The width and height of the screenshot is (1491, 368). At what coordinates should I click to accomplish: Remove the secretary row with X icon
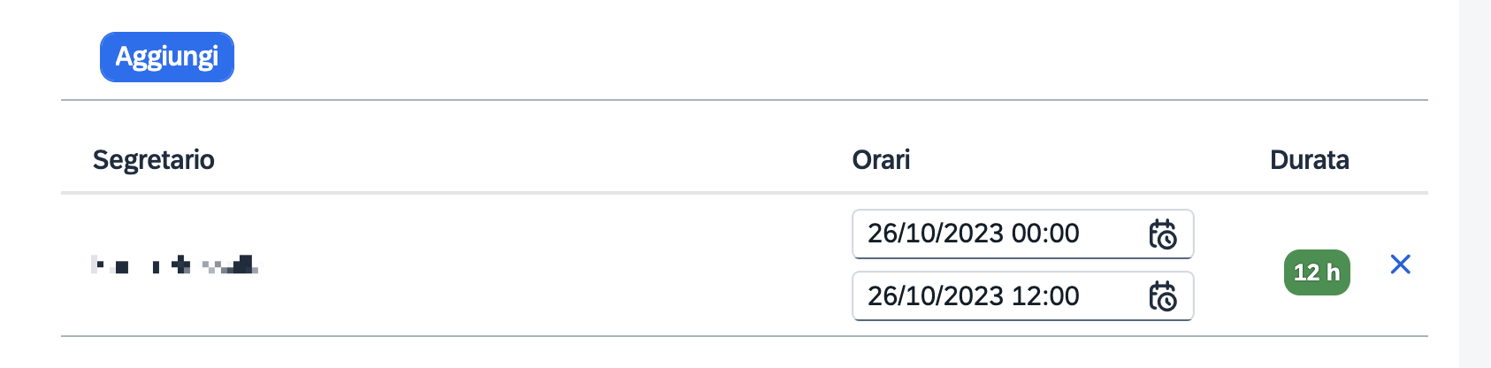[x=1400, y=264]
